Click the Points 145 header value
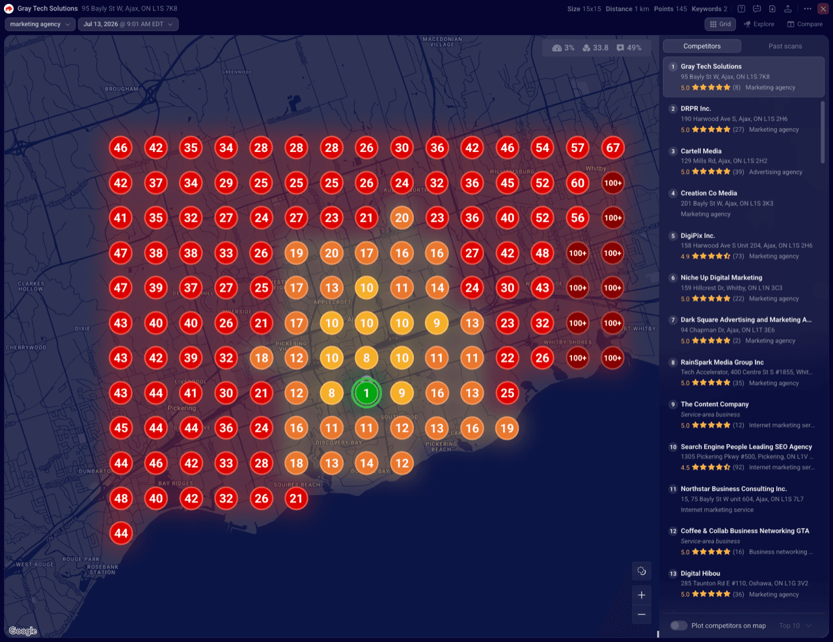The width and height of the screenshot is (833, 642). 670,9
